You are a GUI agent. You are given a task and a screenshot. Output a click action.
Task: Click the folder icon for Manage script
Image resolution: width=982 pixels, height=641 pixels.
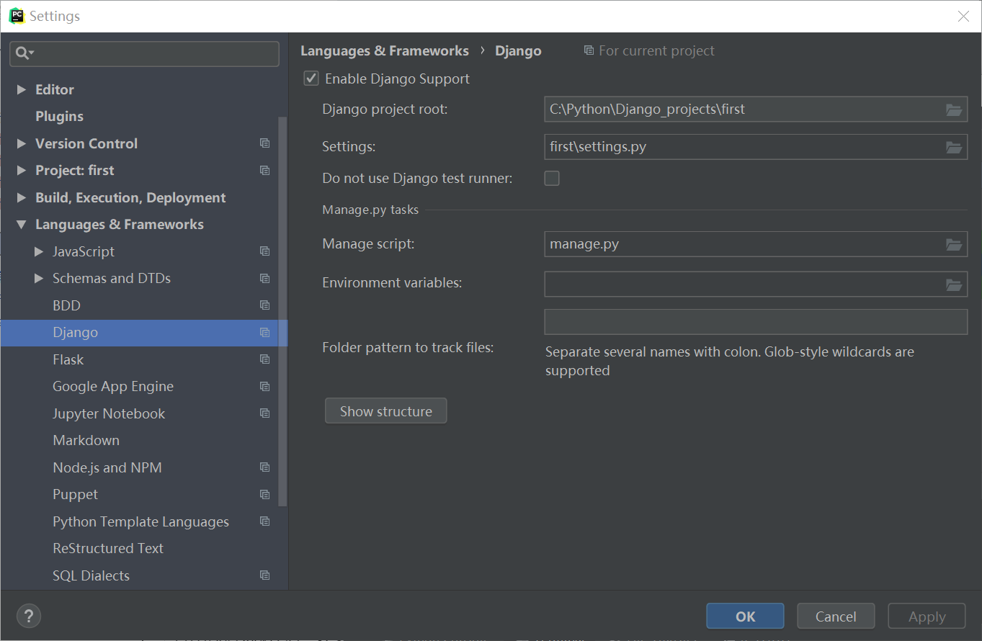954,244
